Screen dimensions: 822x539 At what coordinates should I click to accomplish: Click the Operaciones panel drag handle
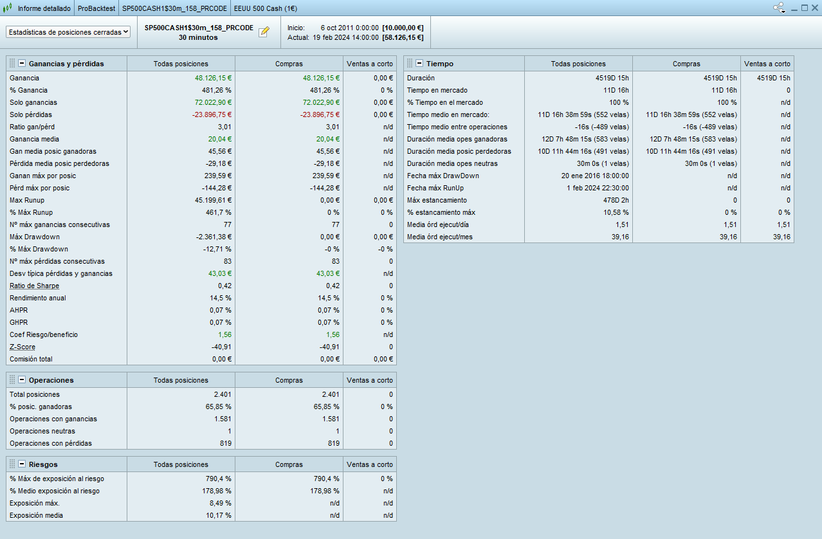click(12, 380)
